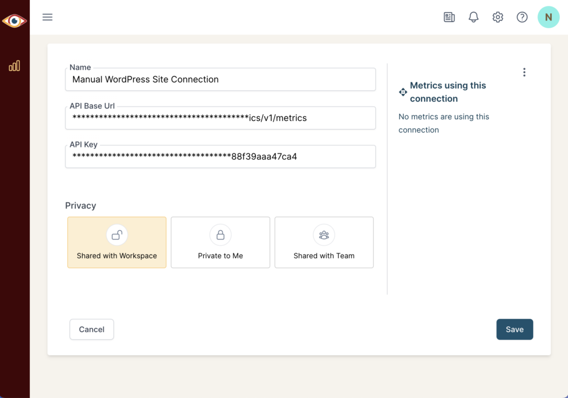Open settings gear icon
Viewport: 568px width, 398px height.
(498, 17)
